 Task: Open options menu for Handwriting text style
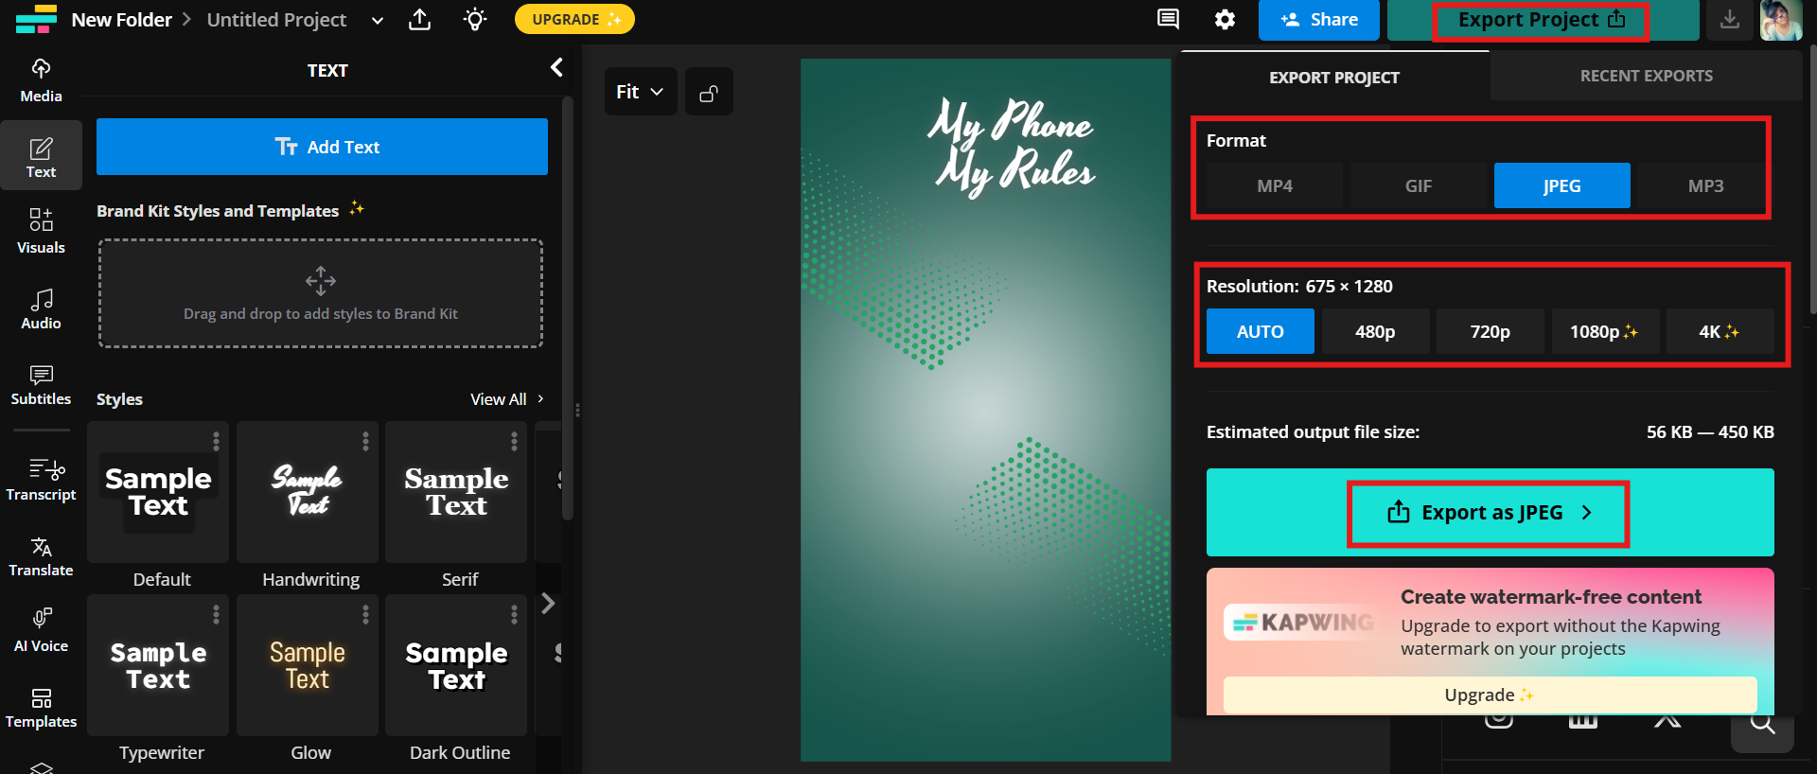[365, 441]
